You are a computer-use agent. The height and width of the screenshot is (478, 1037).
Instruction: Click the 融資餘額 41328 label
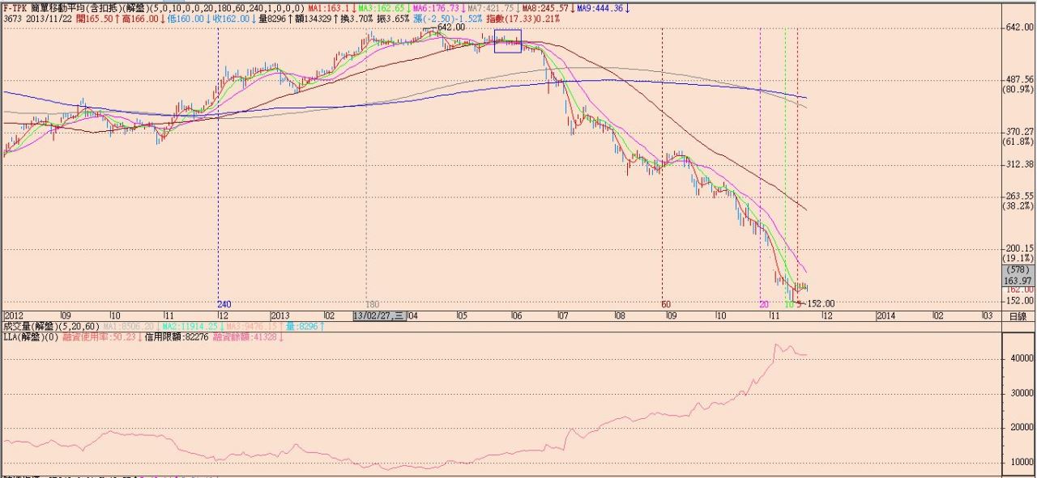pos(241,337)
